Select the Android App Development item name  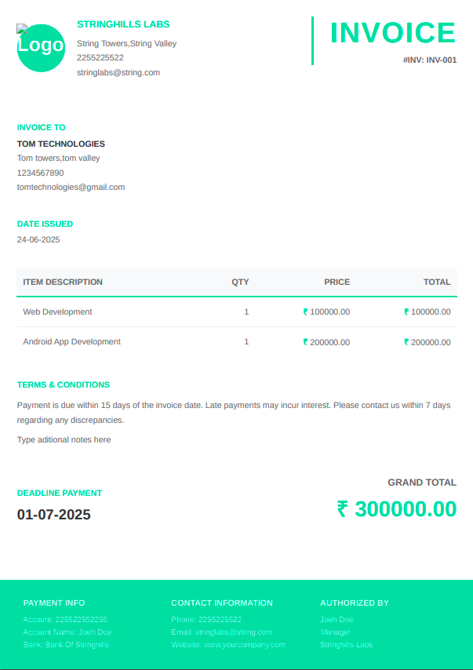(x=71, y=342)
